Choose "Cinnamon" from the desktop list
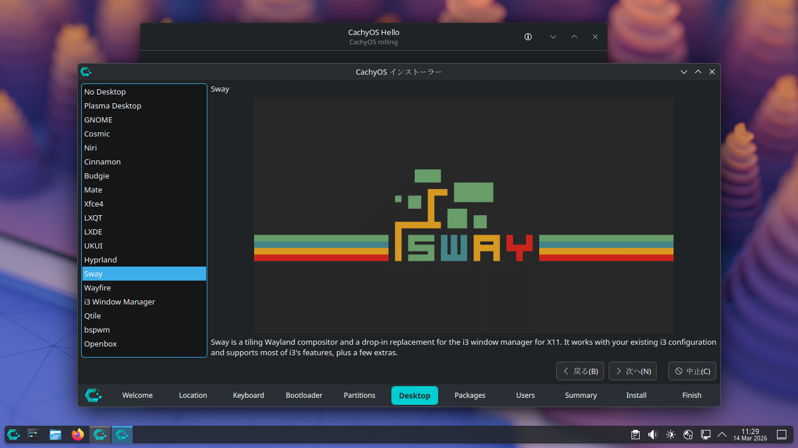The height and width of the screenshot is (448, 798). tap(144, 162)
